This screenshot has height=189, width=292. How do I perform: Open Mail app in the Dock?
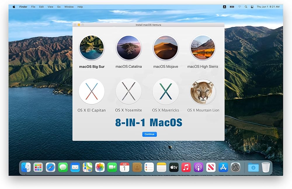[75, 167]
